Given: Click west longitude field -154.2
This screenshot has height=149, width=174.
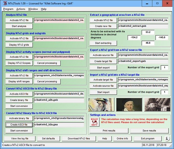Looking at the screenshot, I should [x=134, y=37].
